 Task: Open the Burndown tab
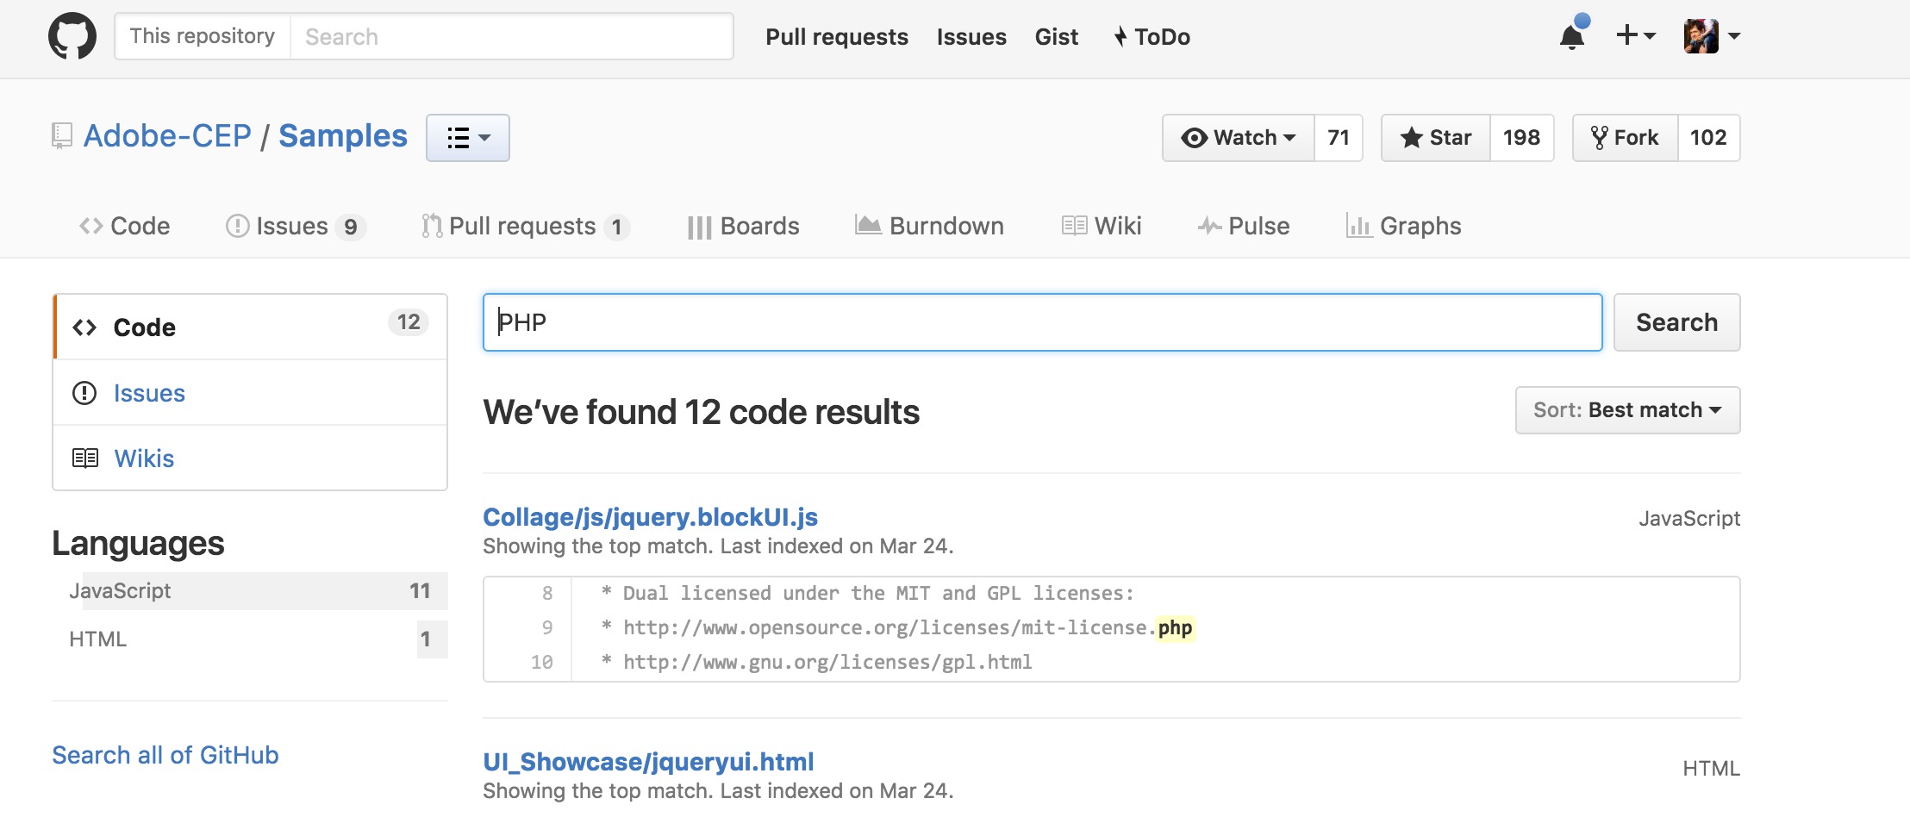930,226
